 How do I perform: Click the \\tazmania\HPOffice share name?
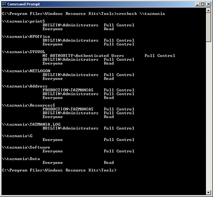(26, 37)
